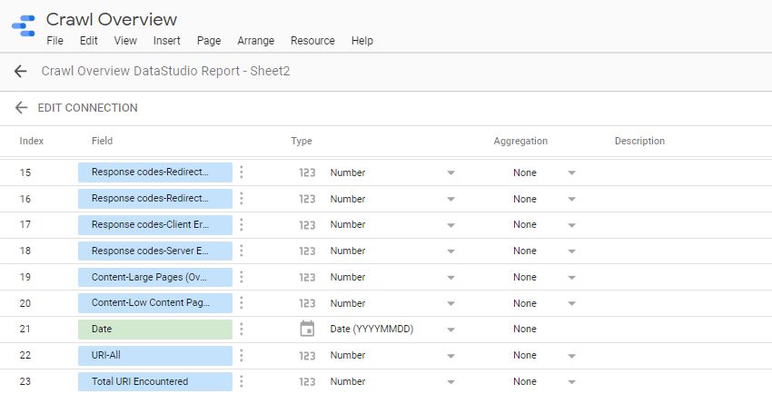Viewport: 772px width, 394px height.
Task: Click calendar type icon in Date row
Action: (307, 329)
